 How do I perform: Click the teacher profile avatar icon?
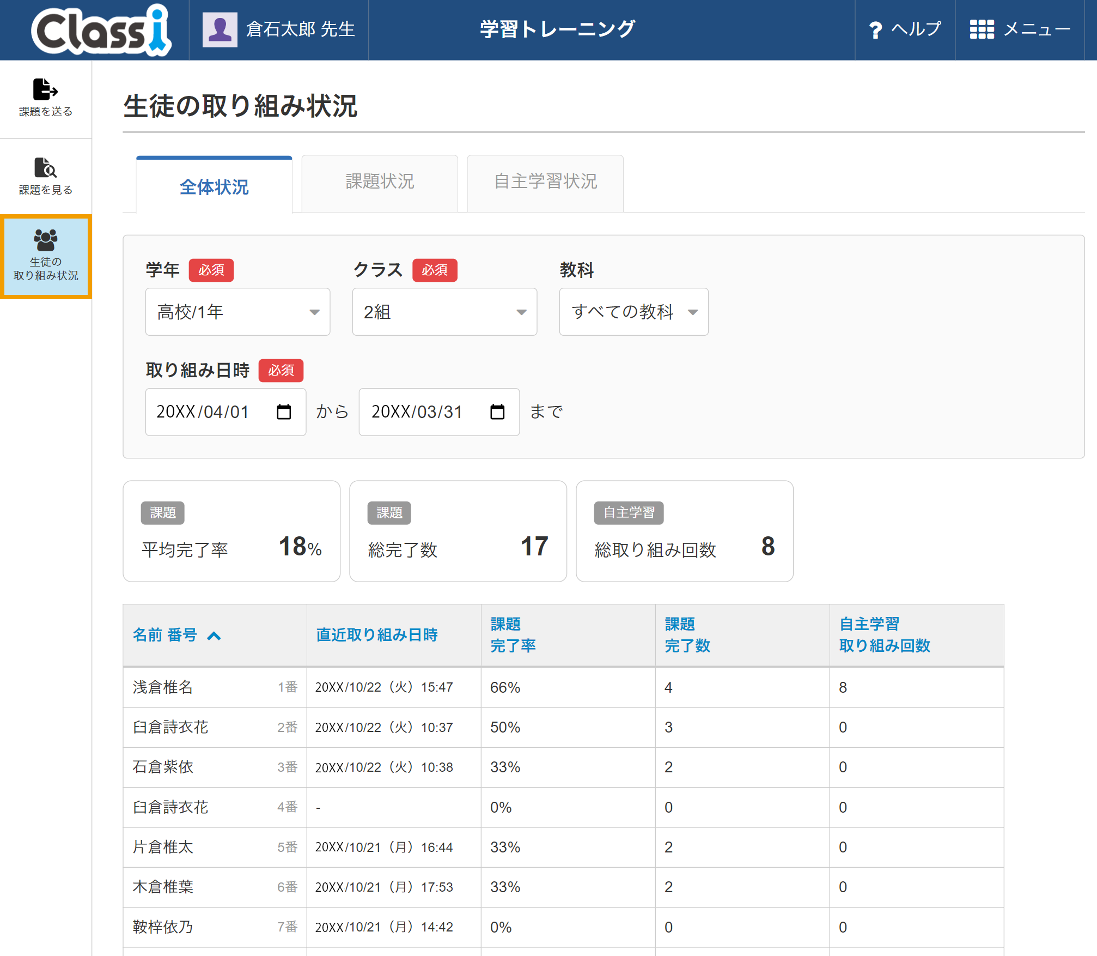(220, 29)
